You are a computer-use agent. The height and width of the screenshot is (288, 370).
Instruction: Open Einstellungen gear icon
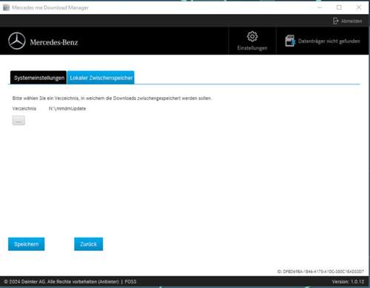tap(252, 36)
